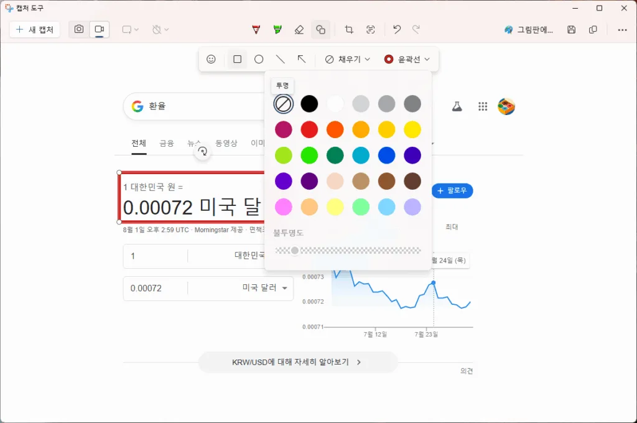This screenshot has height=423, width=637.
Task: Click the text actions icon
Action: pos(370,29)
